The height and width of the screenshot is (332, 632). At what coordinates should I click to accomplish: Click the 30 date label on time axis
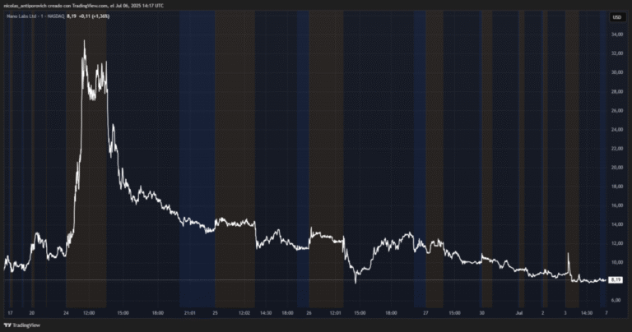coord(481,312)
